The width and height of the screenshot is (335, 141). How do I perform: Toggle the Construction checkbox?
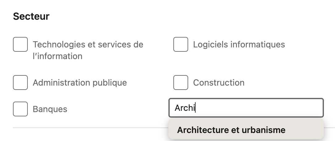[181, 83]
